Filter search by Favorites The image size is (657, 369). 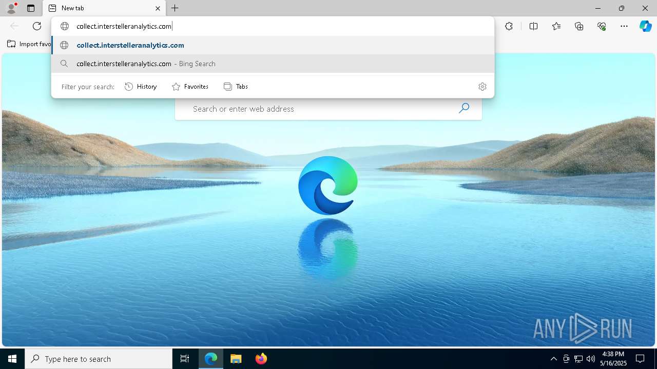pyautogui.click(x=190, y=87)
